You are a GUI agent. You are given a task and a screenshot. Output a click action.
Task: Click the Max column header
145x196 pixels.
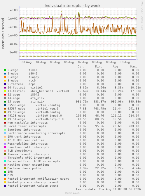coord(134,67)
